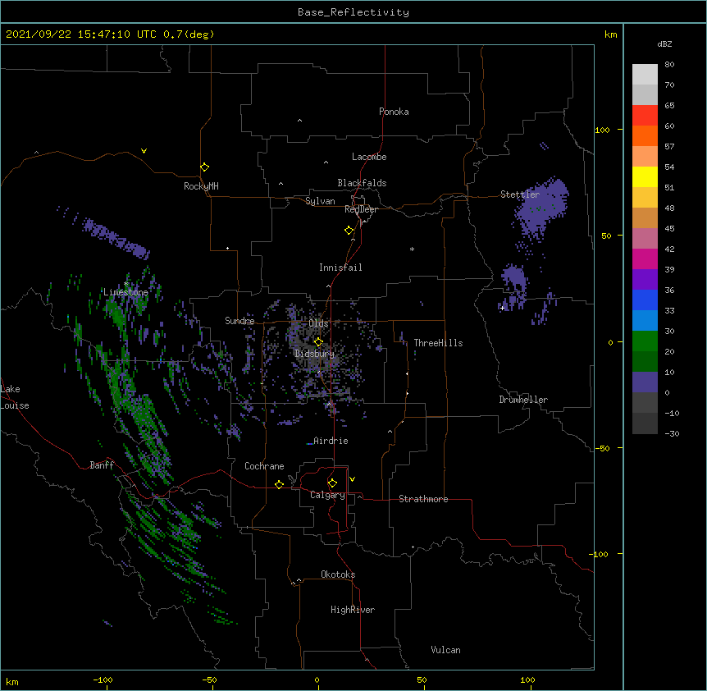Click the Vulcan city label
Image resolution: width=707 pixels, height=691 pixels.
point(445,650)
